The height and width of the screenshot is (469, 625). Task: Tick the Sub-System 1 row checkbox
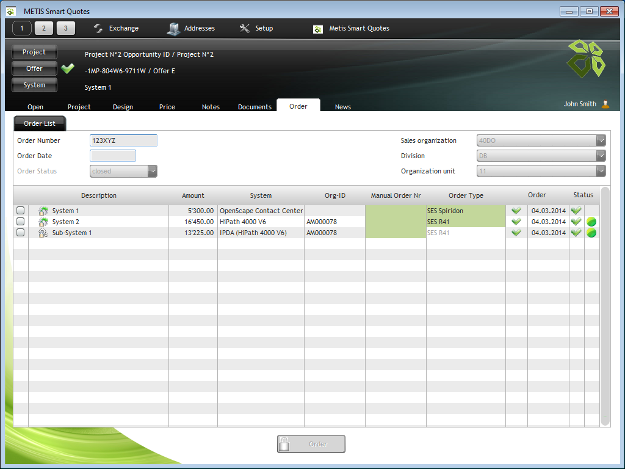[21, 233]
